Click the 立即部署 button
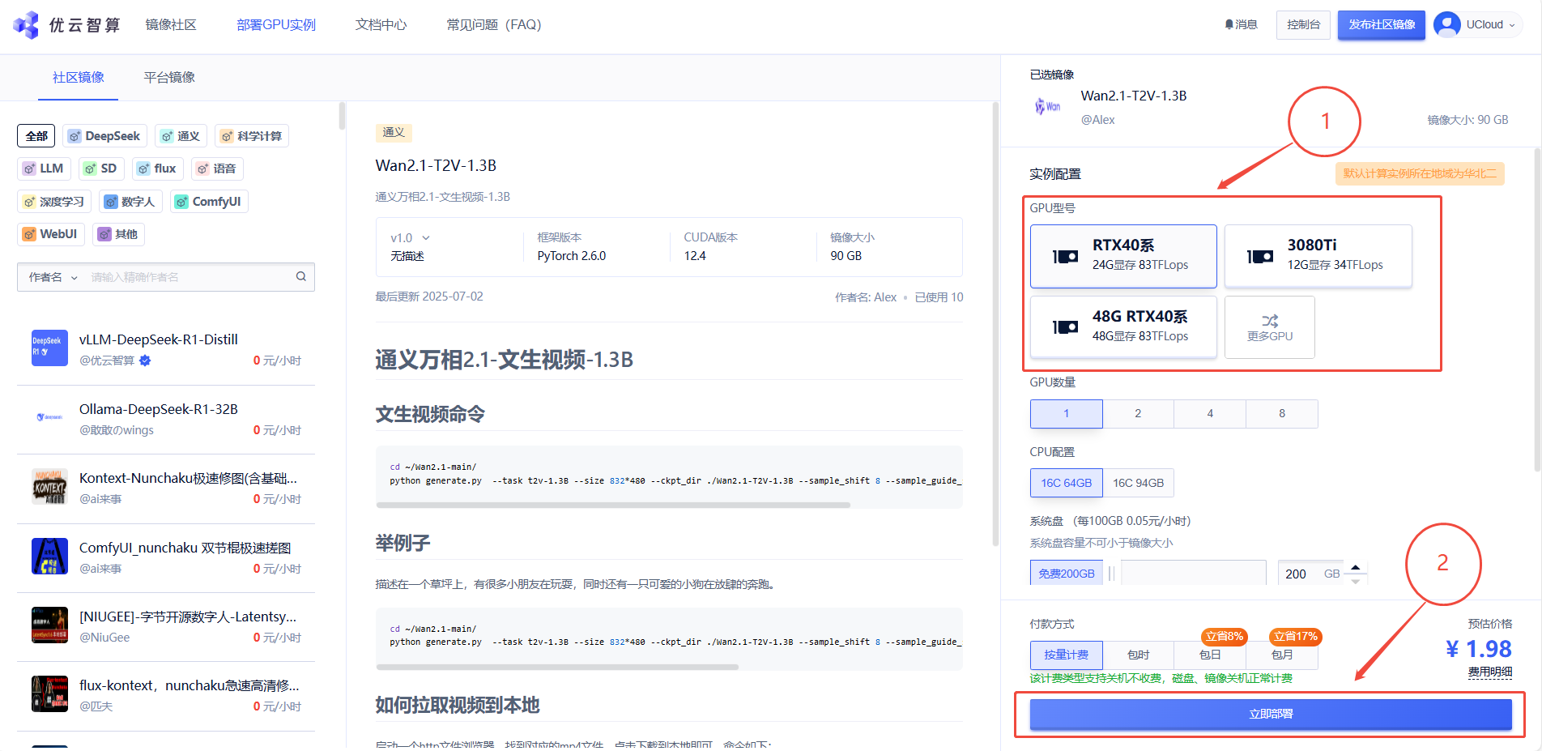The width and height of the screenshot is (1542, 751). [x=1271, y=714]
